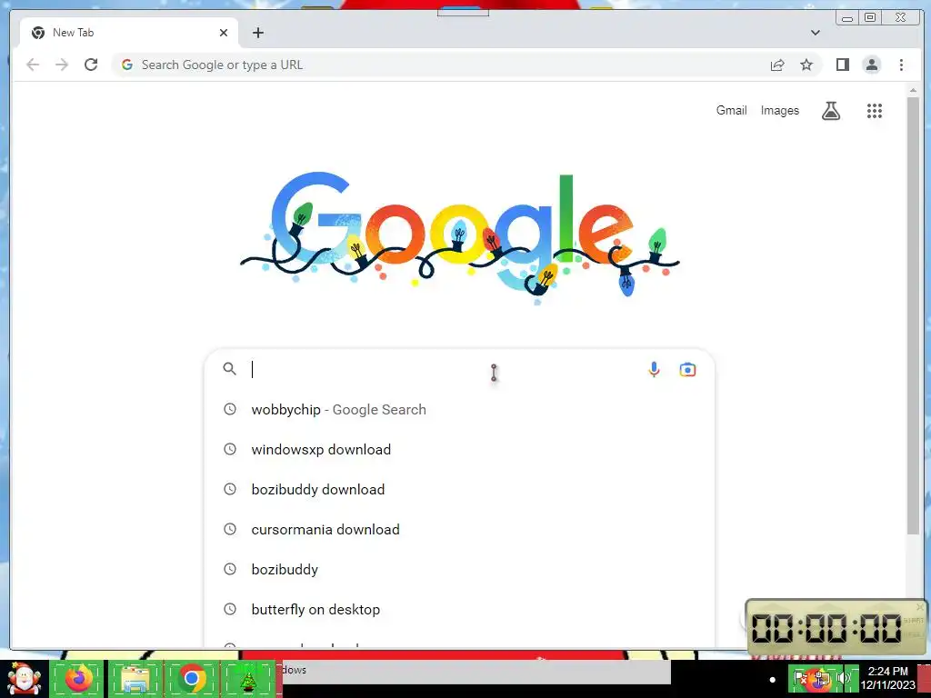The width and height of the screenshot is (931, 698).
Task: Select the New Tab tab
Action: tap(129, 33)
